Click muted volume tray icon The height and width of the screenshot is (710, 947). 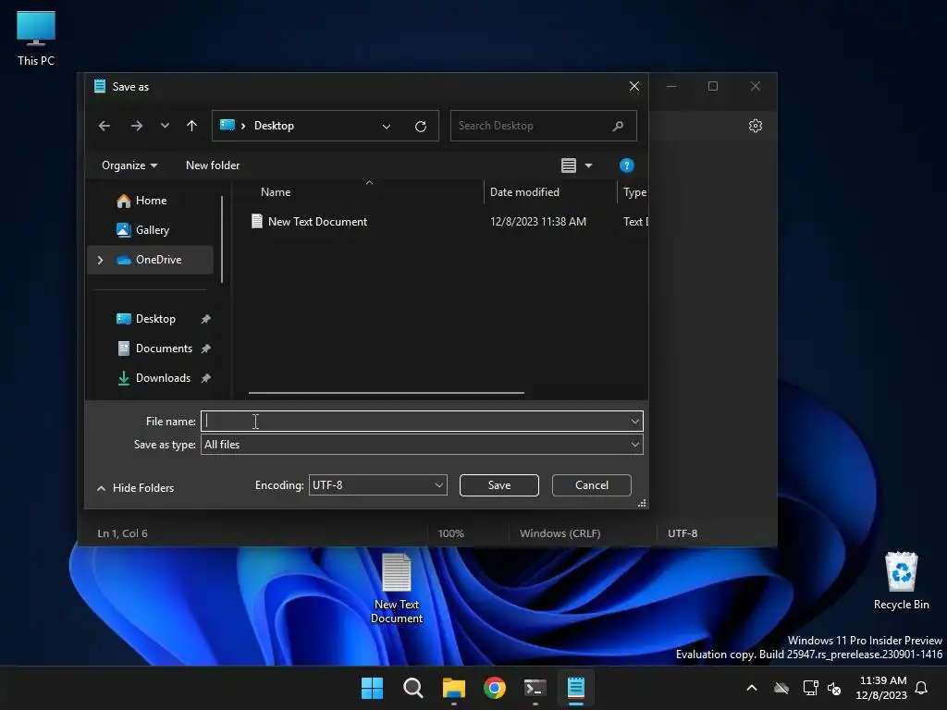(834, 688)
